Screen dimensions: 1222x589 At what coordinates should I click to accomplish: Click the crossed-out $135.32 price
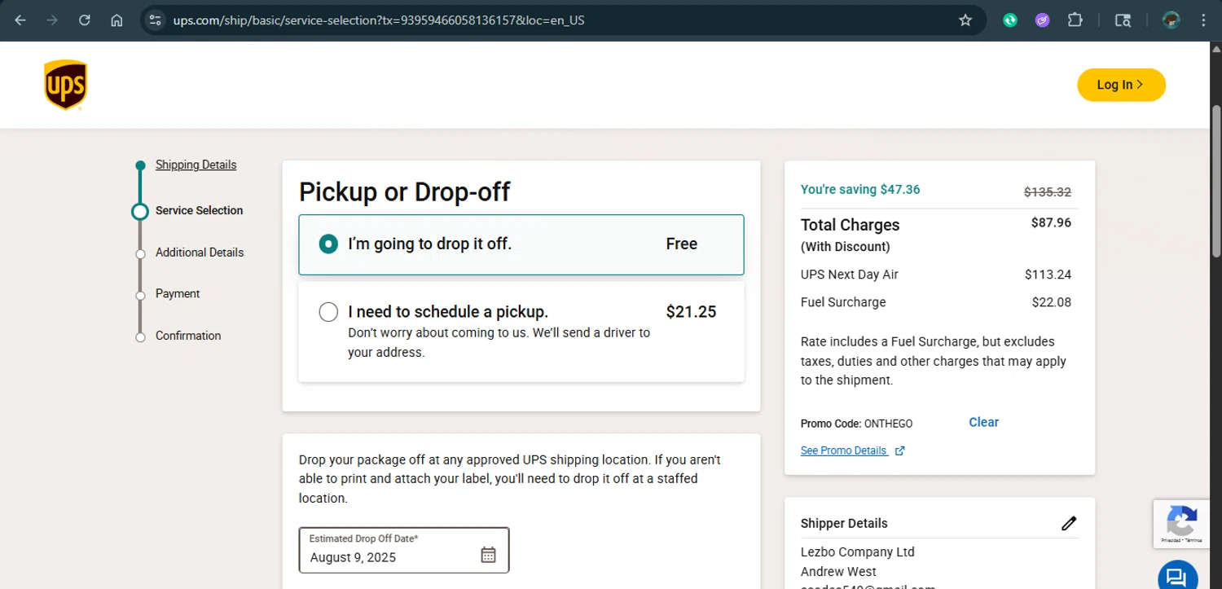(1048, 192)
